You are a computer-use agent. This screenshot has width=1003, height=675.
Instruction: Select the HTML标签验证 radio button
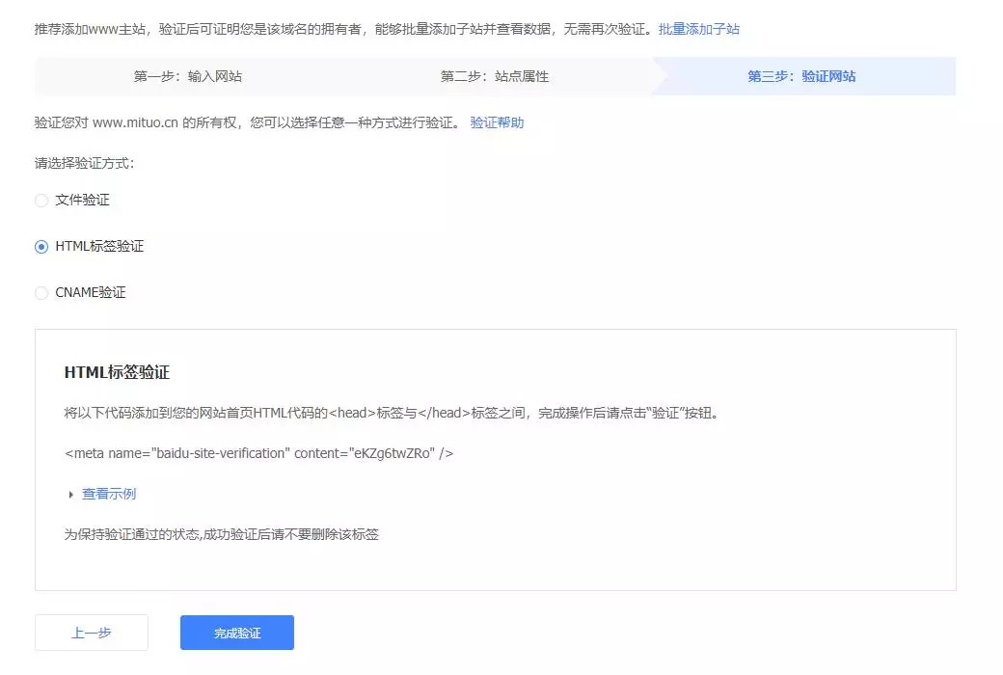click(41, 247)
